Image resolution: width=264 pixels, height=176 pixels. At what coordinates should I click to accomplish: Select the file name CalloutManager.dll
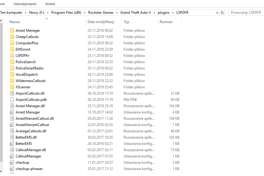[x=31, y=150]
